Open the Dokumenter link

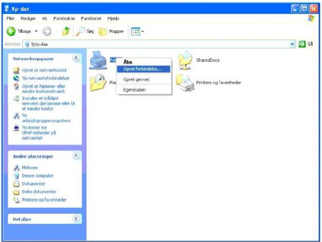click(x=33, y=183)
